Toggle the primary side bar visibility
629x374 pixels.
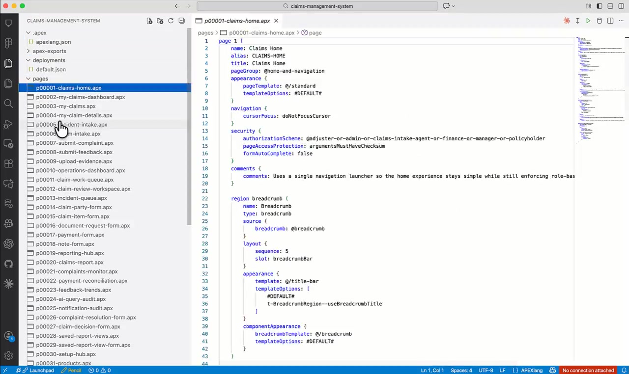(599, 6)
